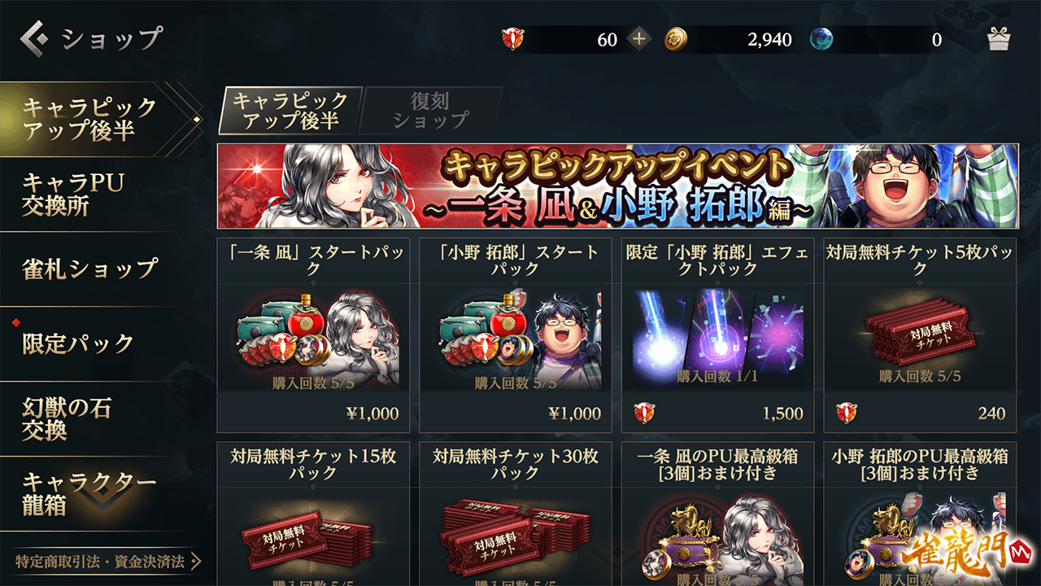Switch to the 復刻ショップ tab
Screen dimensions: 1041x586
[x=431, y=111]
